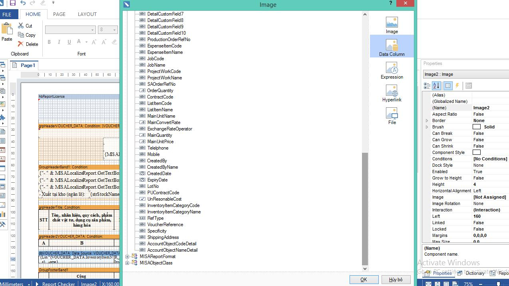The height and width of the screenshot is (286, 509).
Task: Expand the MISAObjectClass tree node
Action: point(127,263)
